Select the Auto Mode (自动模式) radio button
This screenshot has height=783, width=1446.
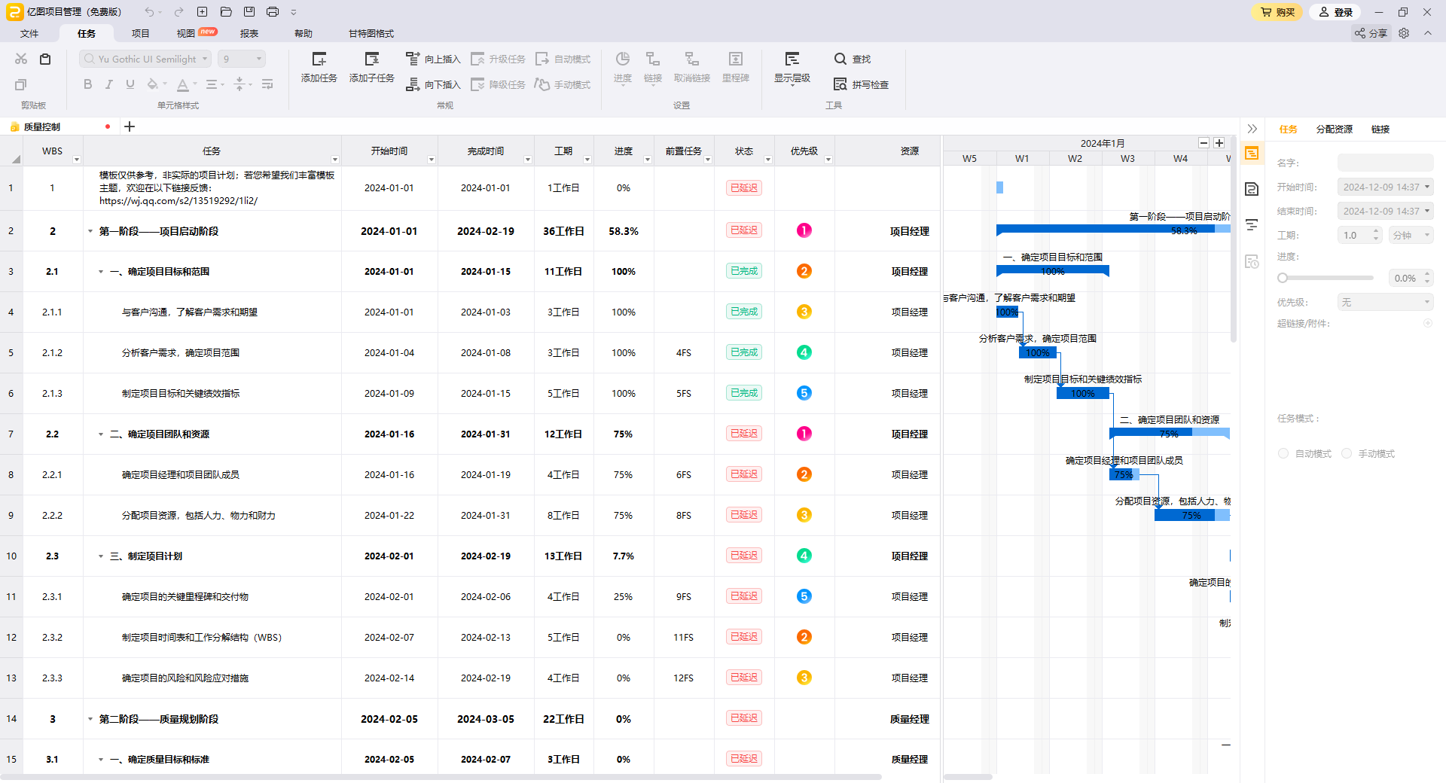click(1283, 453)
